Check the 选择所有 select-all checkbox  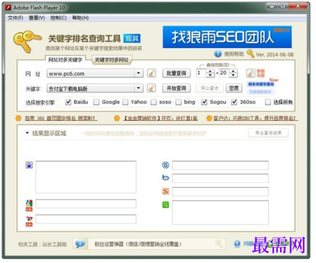pos(268,102)
